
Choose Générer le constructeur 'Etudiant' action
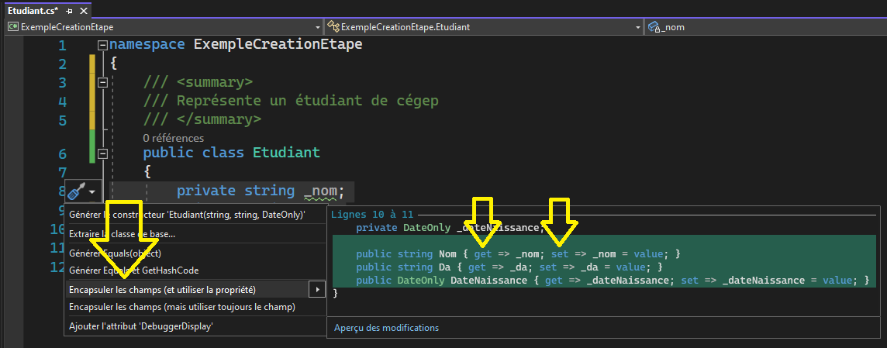[187, 215]
